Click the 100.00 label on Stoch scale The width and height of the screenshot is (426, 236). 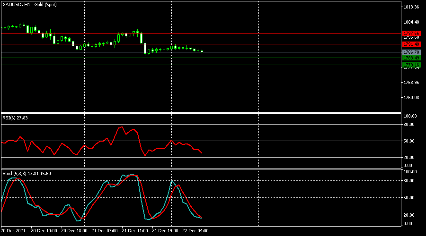pyautogui.click(x=410, y=172)
